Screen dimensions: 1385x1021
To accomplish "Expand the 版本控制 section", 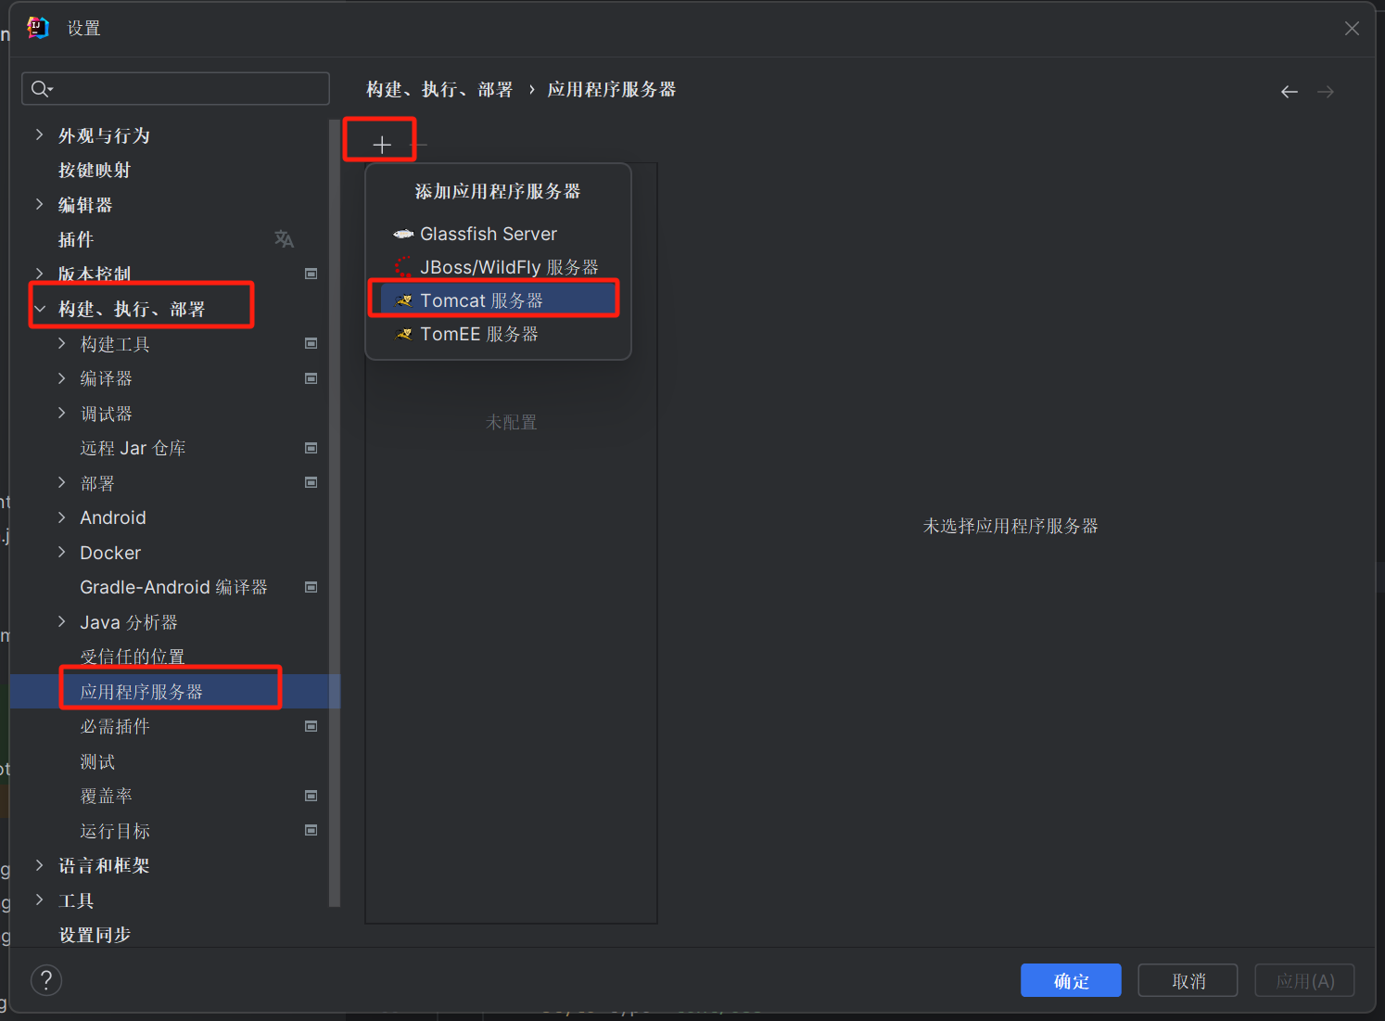I will (x=39, y=274).
